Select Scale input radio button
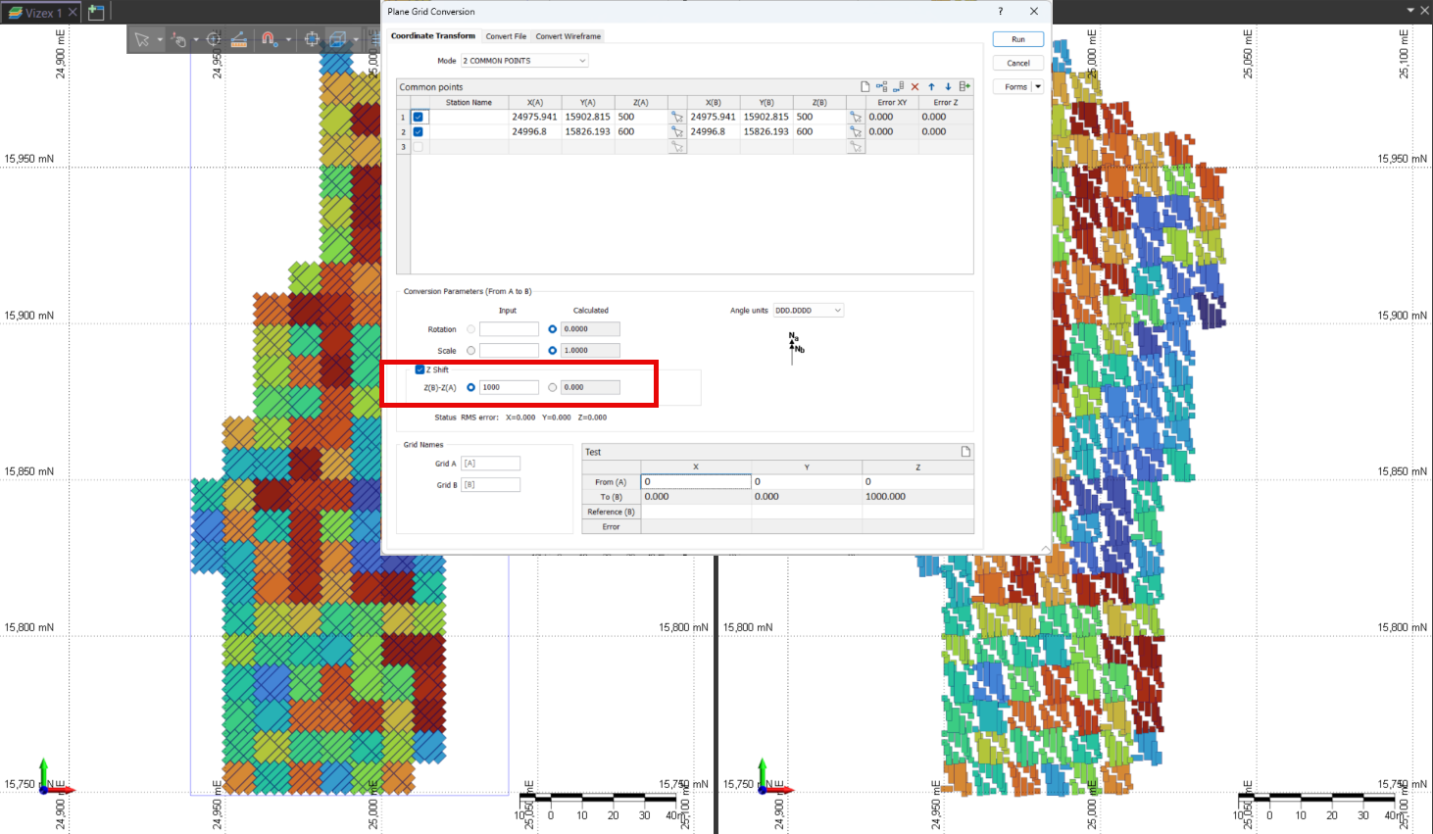 [x=470, y=350]
